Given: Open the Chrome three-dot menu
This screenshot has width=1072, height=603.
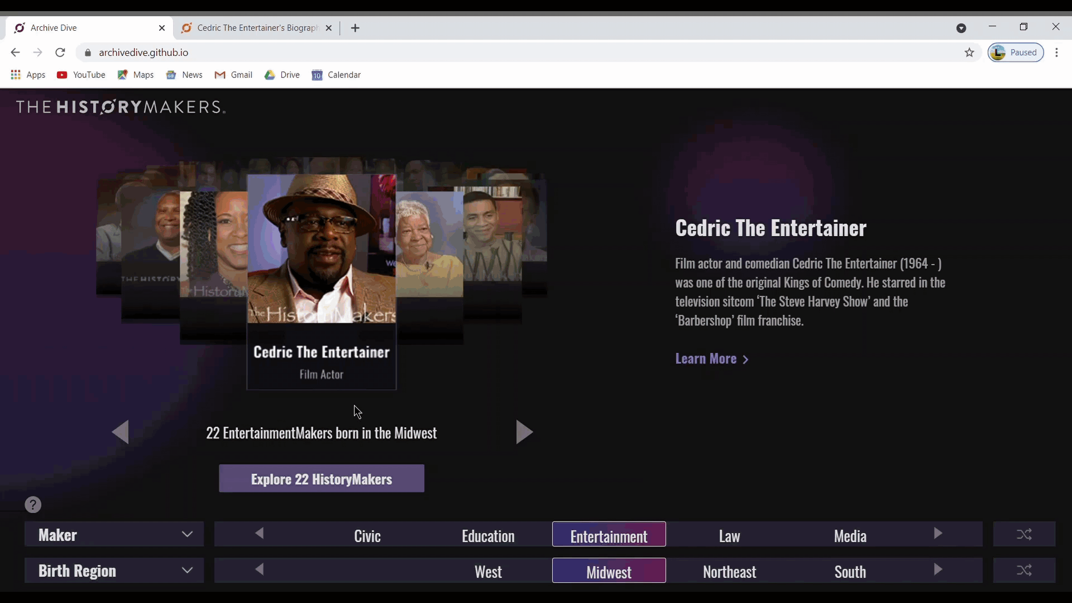Looking at the screenshot, I should pos(1056,52).
